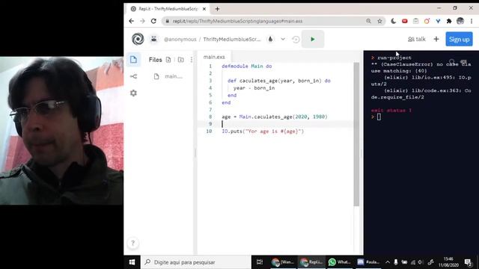
Task: Open the Repl.it logo home link
Action: click(138, 39)
